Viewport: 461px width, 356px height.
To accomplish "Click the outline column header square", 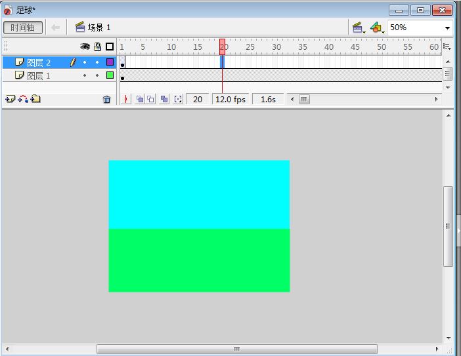I will click(110, 47).
